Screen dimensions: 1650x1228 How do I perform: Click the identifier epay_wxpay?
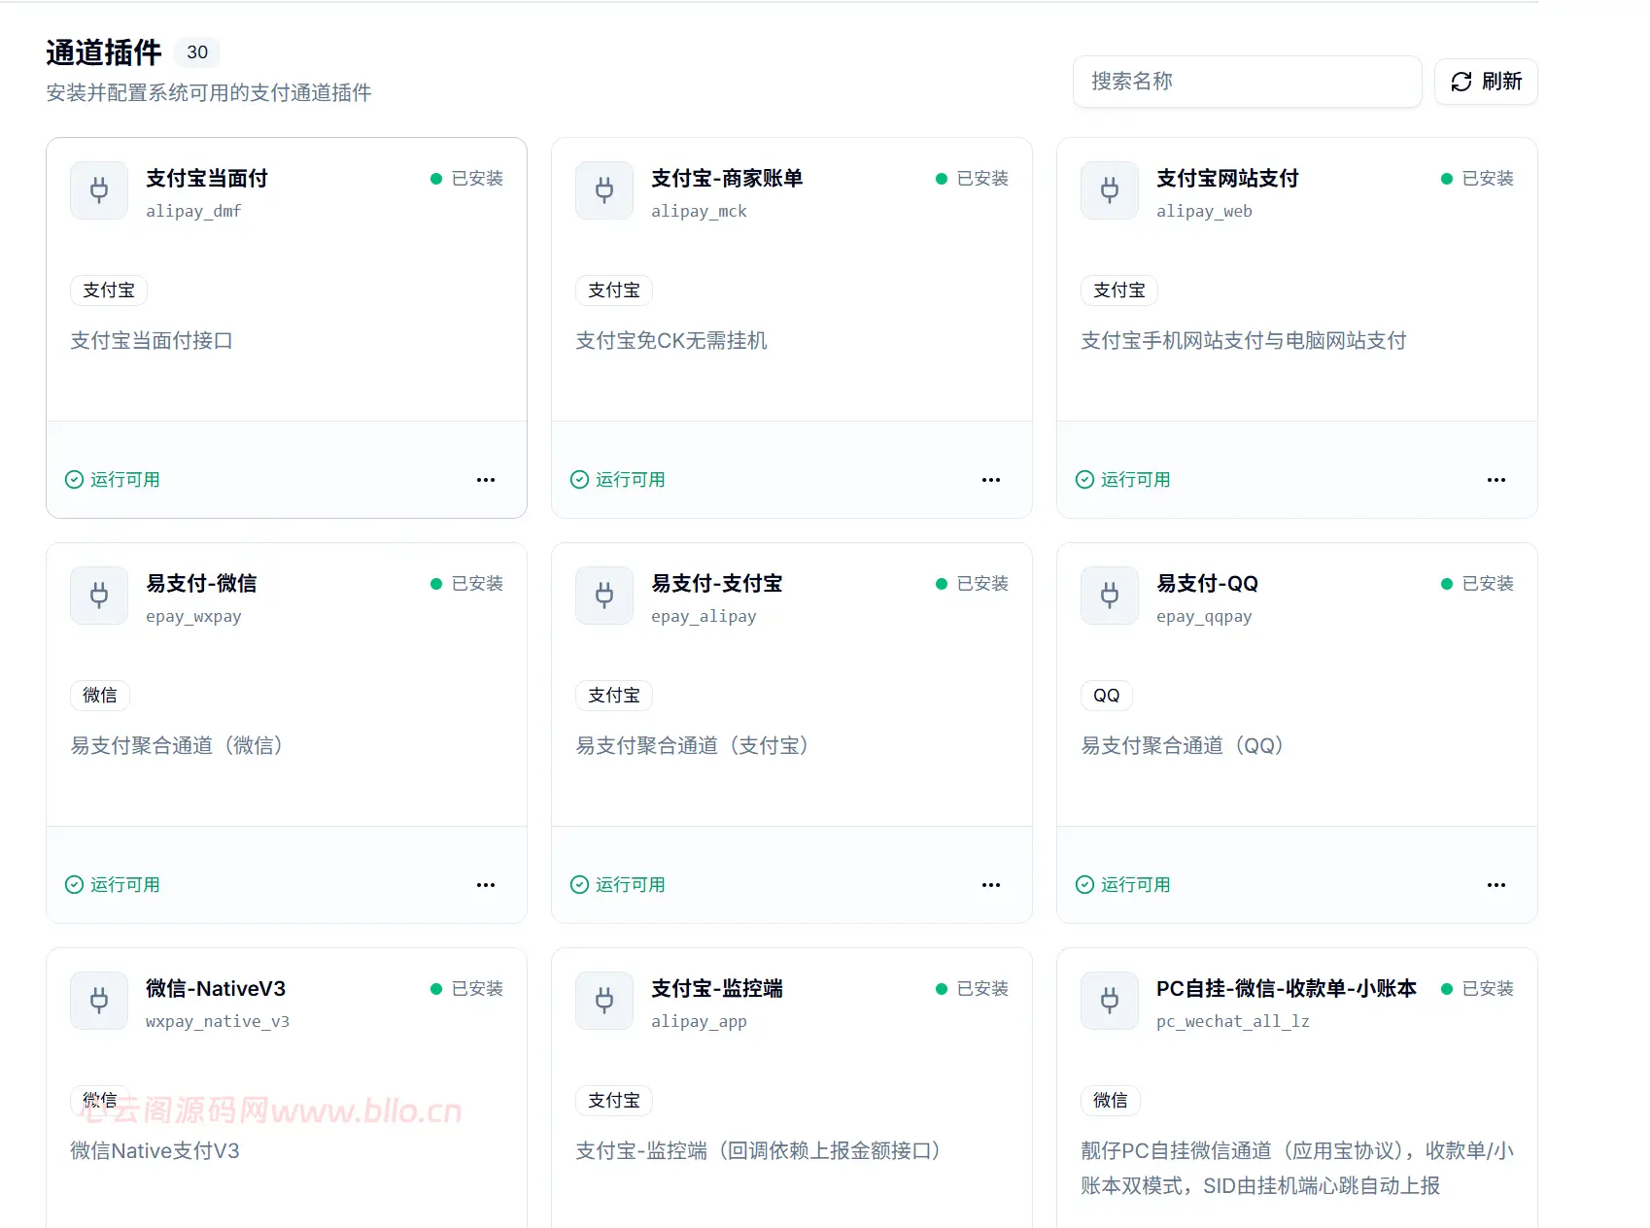193,617
